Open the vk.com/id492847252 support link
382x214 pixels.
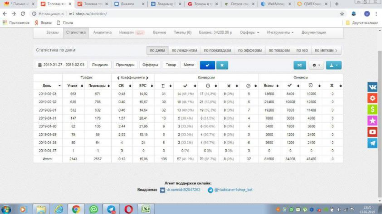[183, 190]
